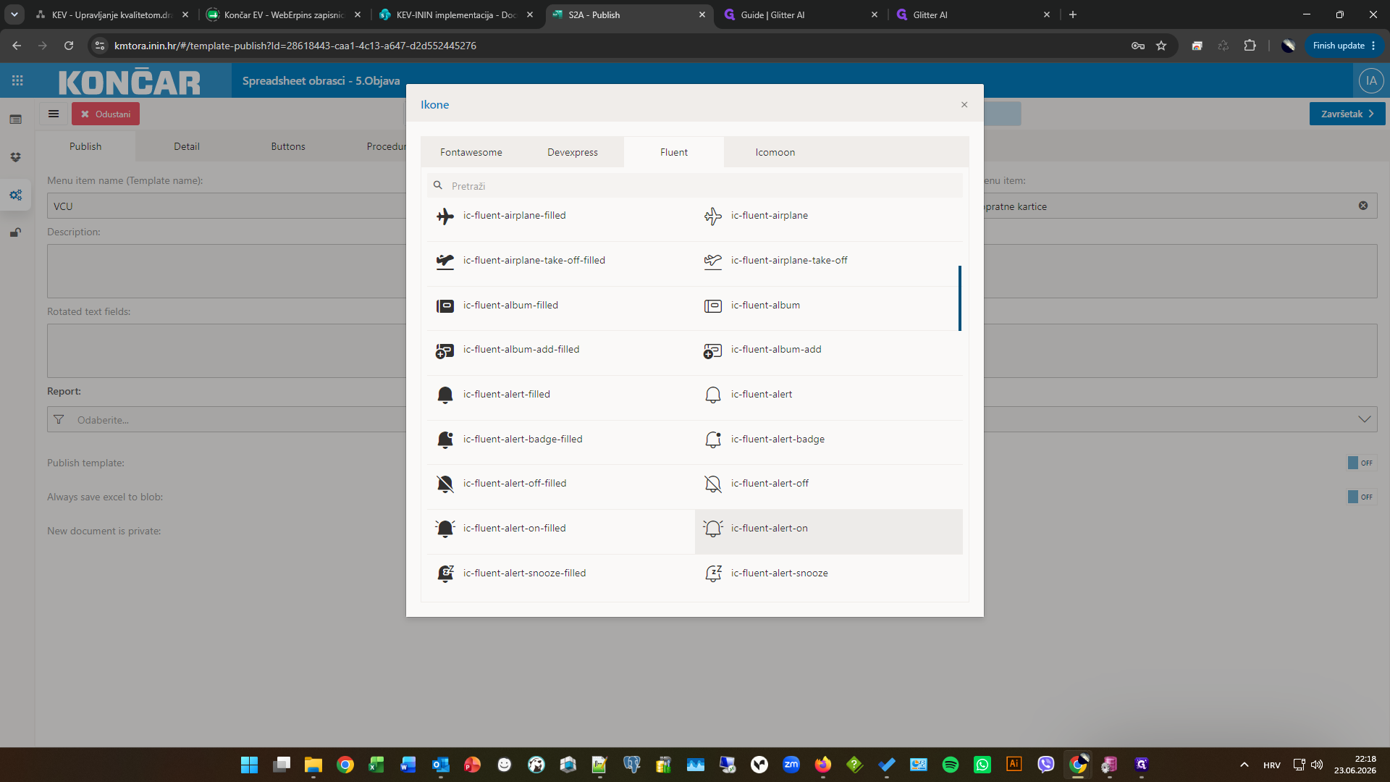Screen dimensions: 1390x782
Task: Pick the ic-fluent-alert-on ringing bell icon
Action: point(712,529)
